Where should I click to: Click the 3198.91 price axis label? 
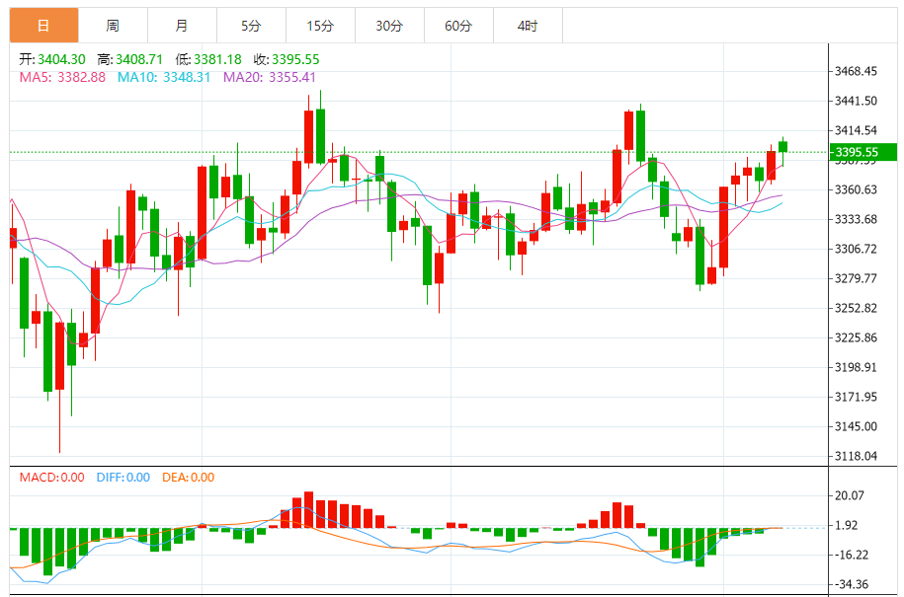pyautogui.click(x=857, y=367)
